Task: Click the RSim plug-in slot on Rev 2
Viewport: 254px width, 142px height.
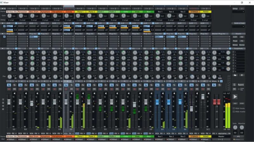Action: [170, 37]
